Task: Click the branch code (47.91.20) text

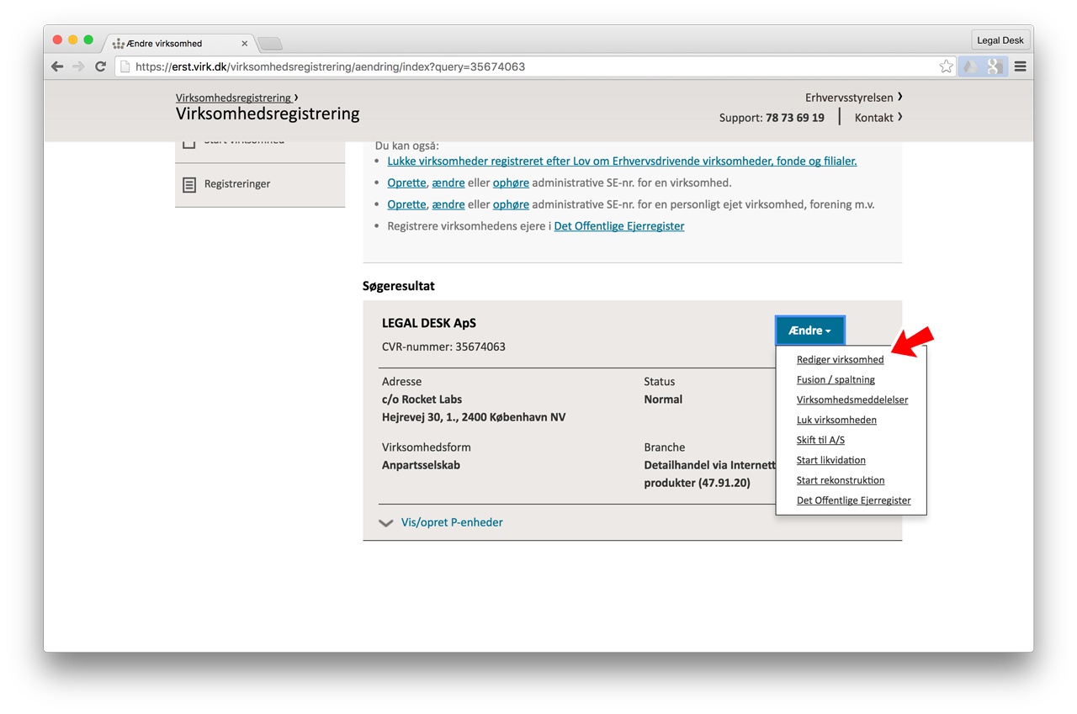Action: (724, 483)
